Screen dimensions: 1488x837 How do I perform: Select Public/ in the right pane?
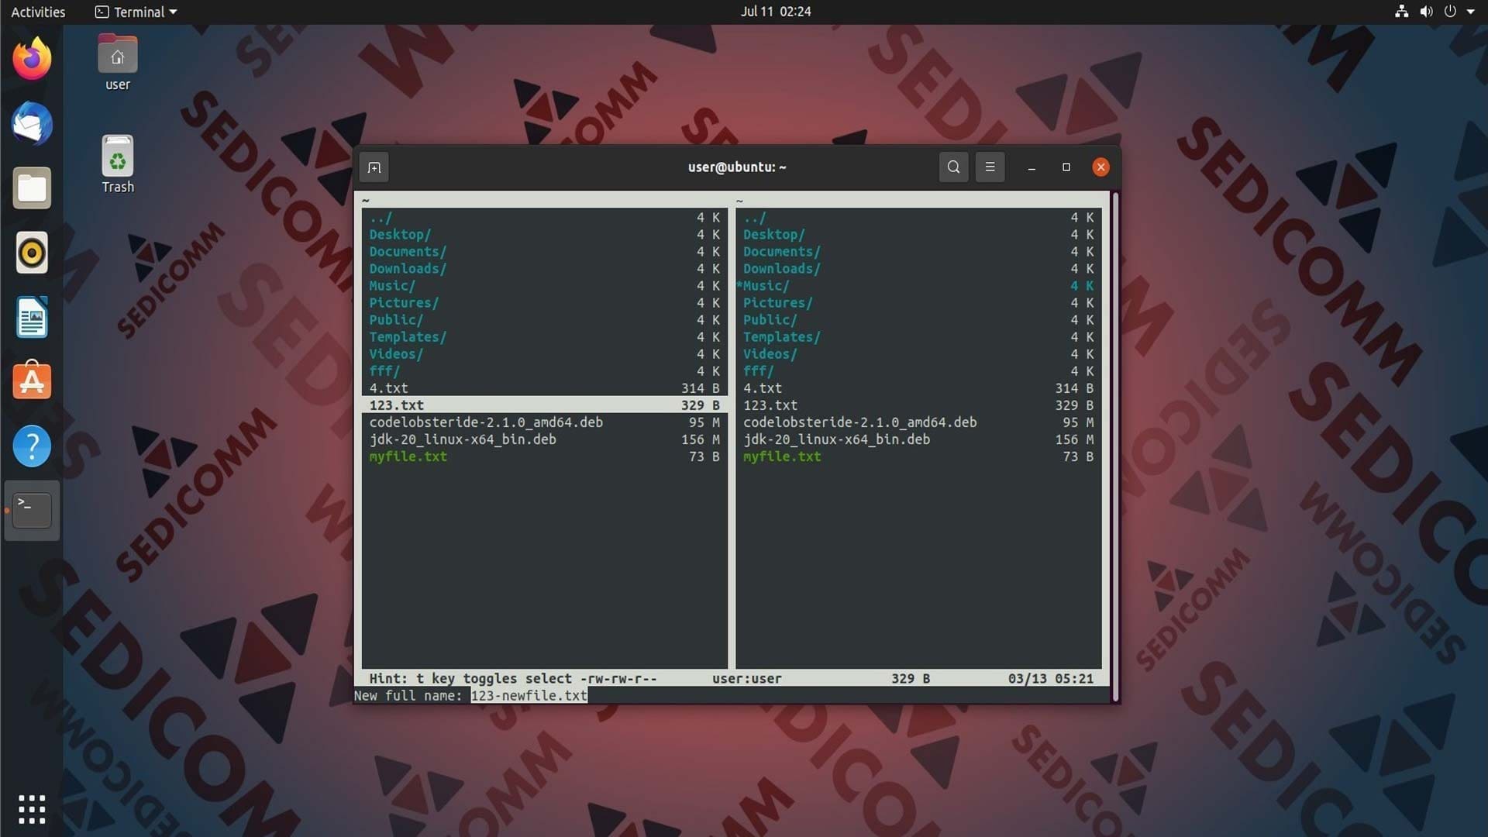tap(918, 320)
